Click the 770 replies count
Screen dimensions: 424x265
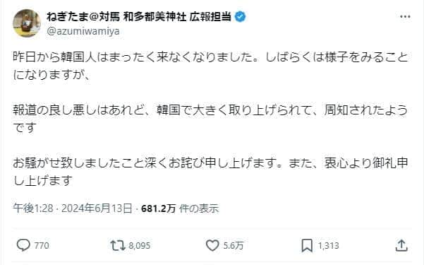tap(42, 245)
